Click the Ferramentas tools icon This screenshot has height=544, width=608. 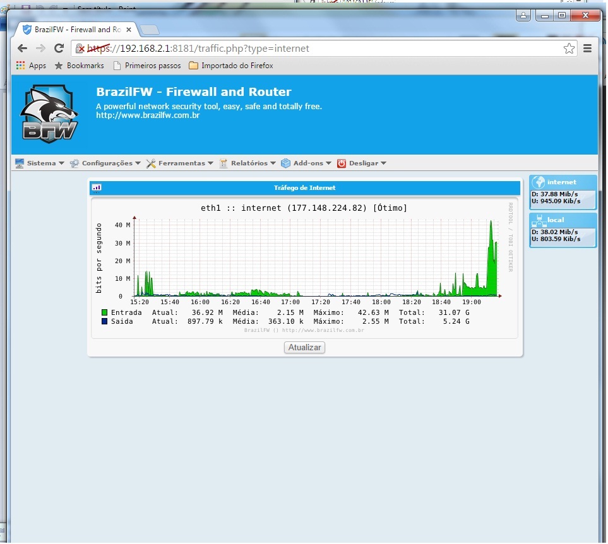click(151, 163)
